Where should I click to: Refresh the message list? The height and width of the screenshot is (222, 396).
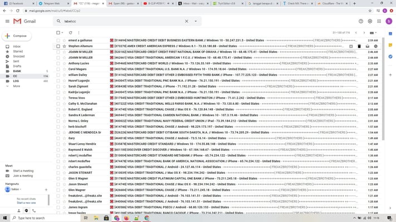click(x=71, y=33)
